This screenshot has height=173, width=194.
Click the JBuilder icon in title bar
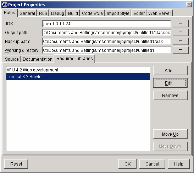[5, 5]
